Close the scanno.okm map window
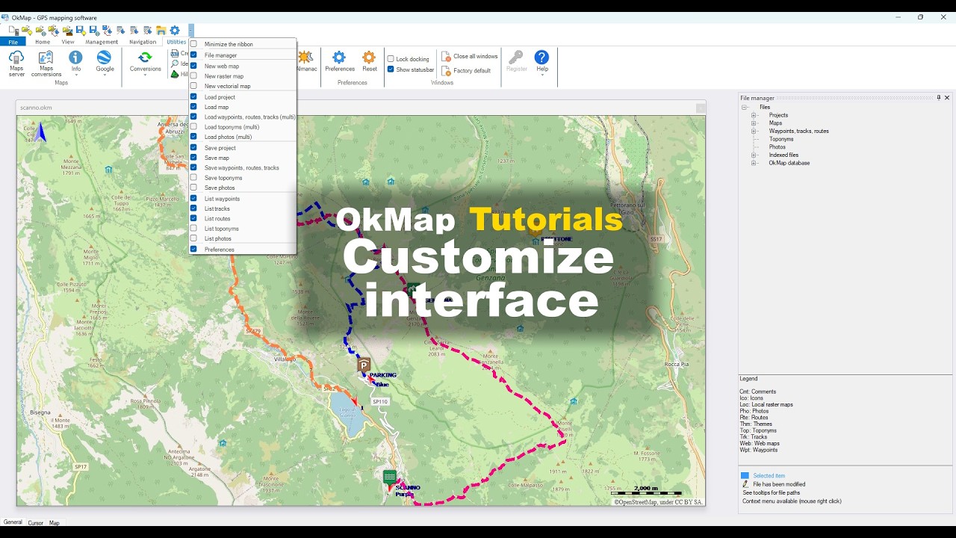 point(701,108)
